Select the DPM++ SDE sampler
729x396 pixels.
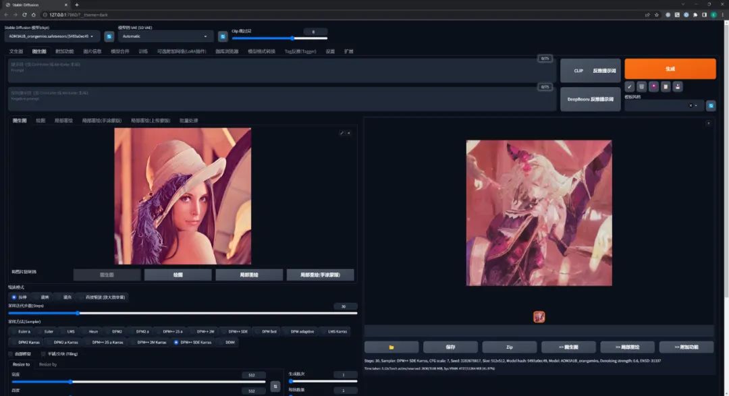(234, 331)
